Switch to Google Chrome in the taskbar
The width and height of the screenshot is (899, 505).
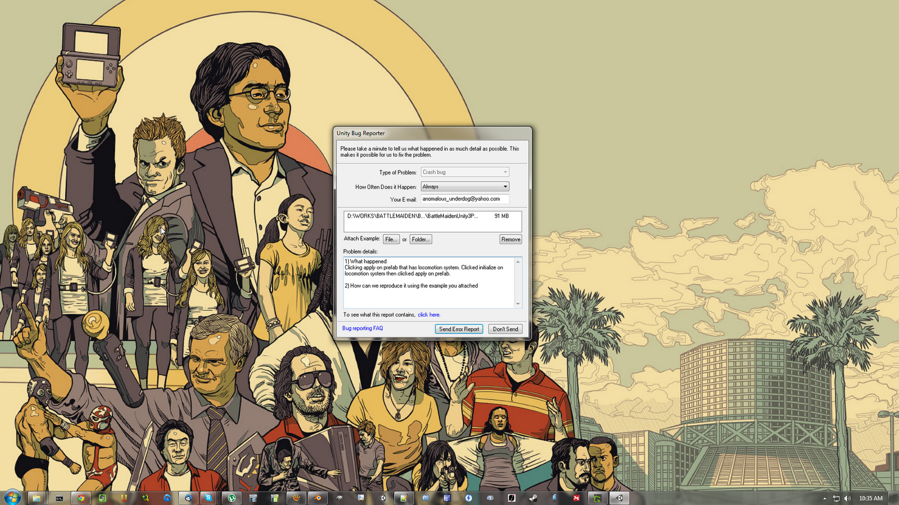click(x=81, y=498)
